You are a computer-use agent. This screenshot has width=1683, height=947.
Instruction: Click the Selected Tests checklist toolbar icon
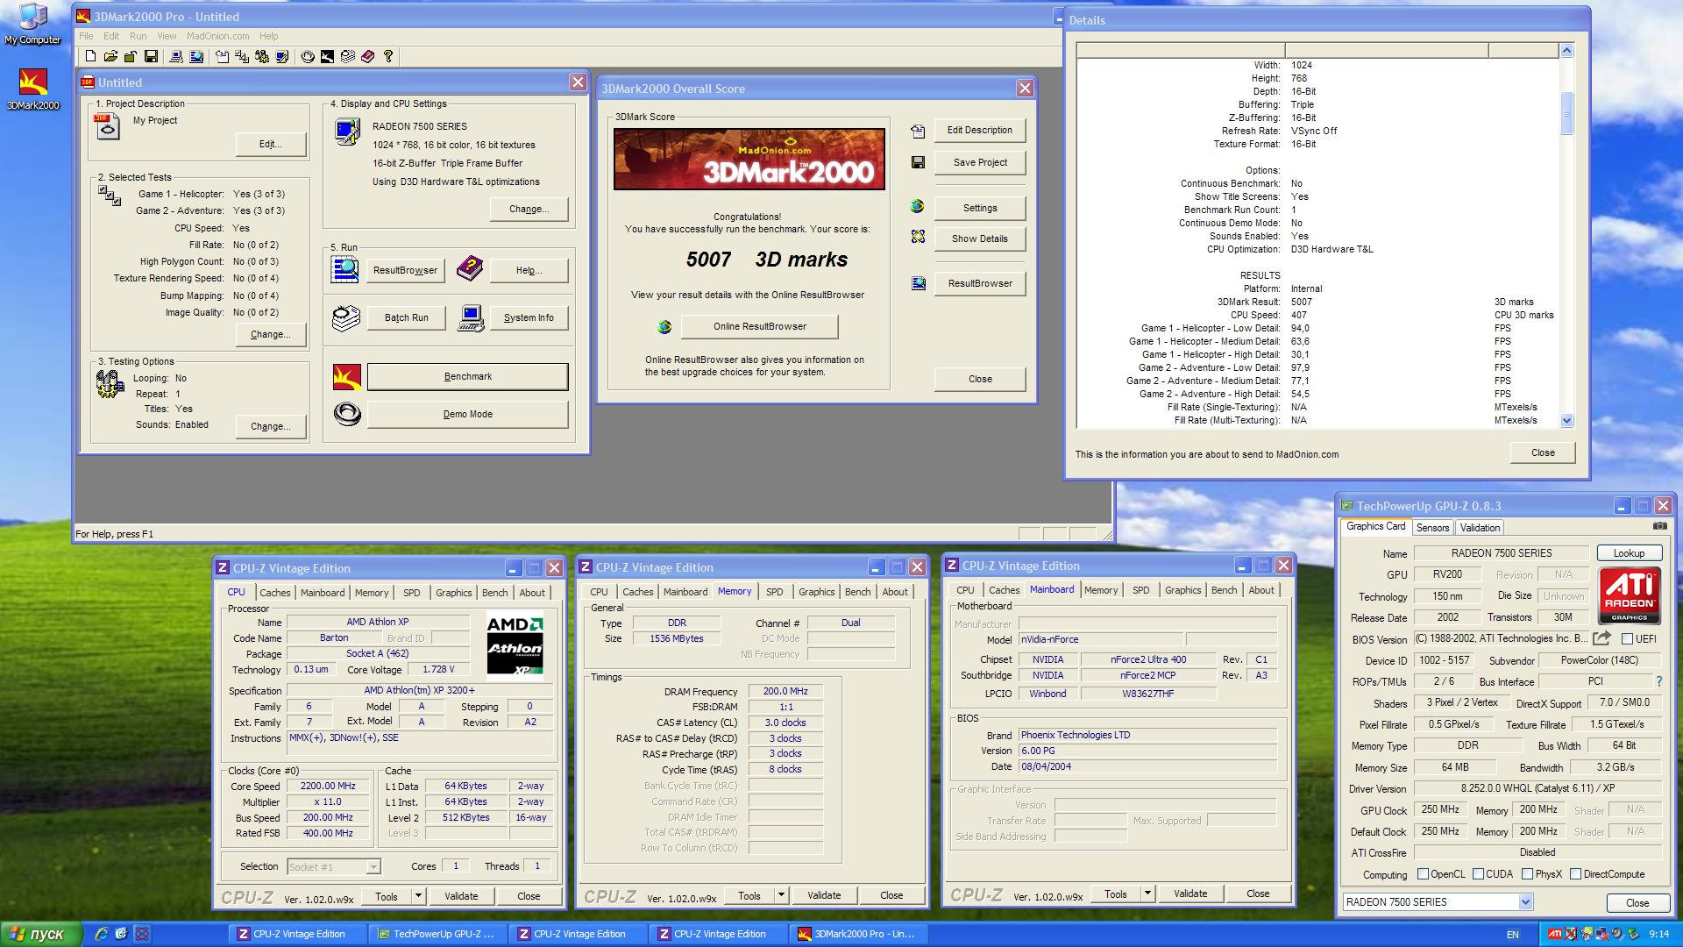tap(242, 56)
